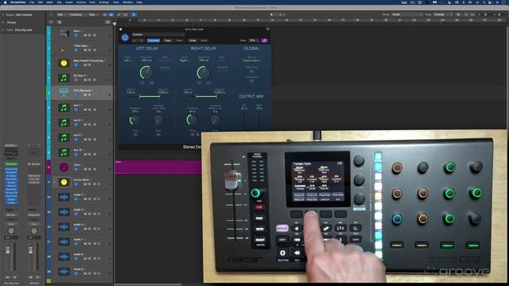Toggle Tempo Sync checkbox in Global section
Viewport: 509px width, 286px height.
tap(251, 71)
